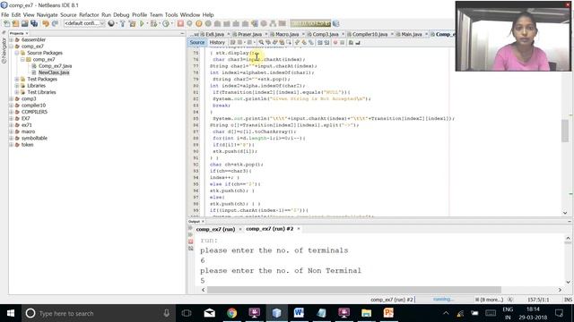Click the red macro record icon in editor toolbar
This screenshot has width=574, height=322.
(335, 43)
